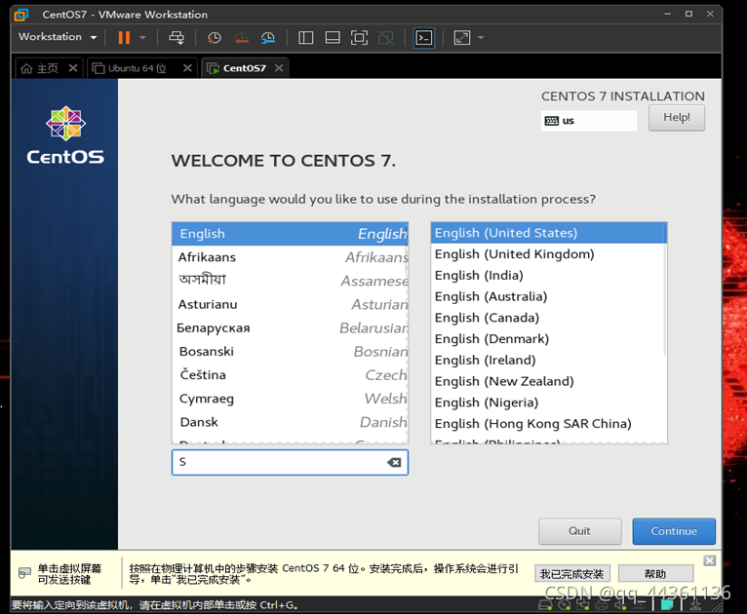The image size is (747, 614).
Task: Click the network adapter status icon
Action: pyautogui.click(x=583, y=605)
